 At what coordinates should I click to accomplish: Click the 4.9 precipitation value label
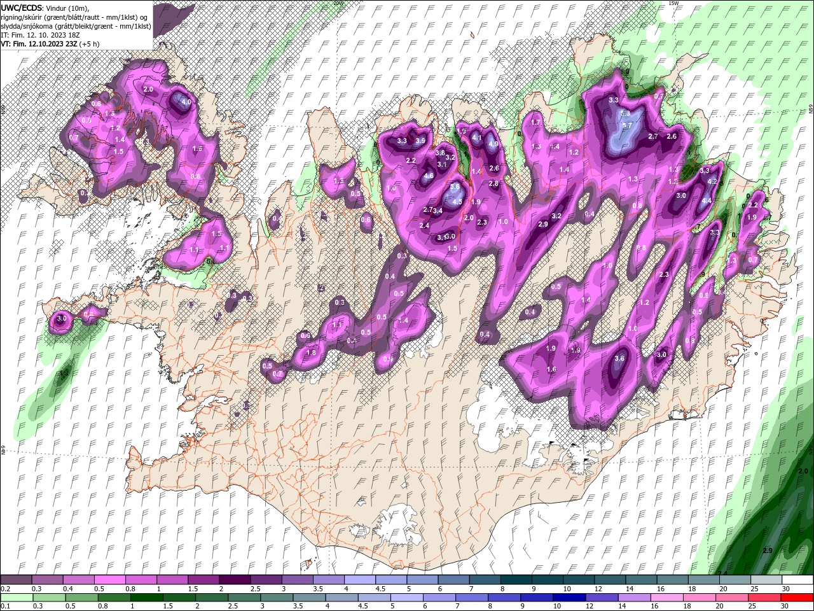tap(493, 144)
